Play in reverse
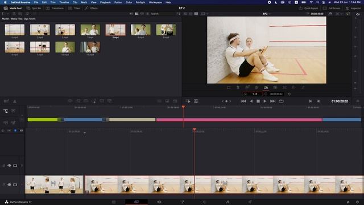 [251, 101]
